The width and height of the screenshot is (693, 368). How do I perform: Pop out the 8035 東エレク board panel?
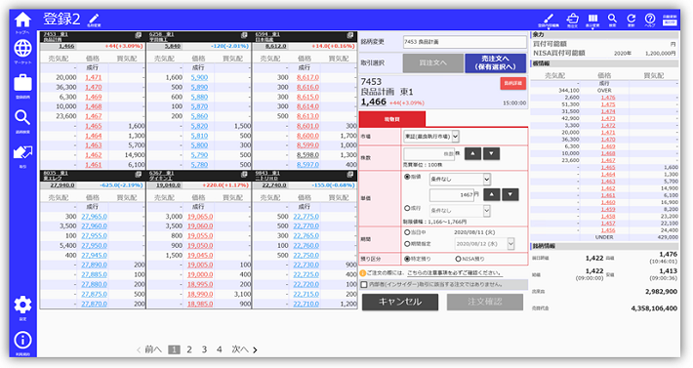click(x=139, y=174)
